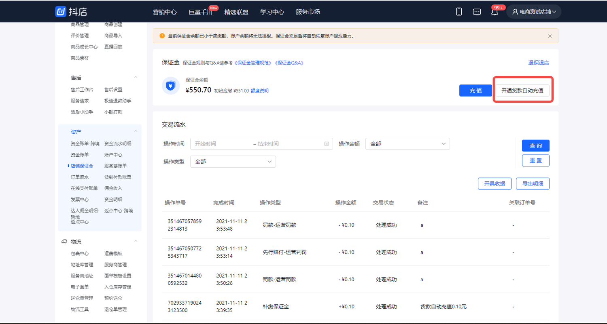Open the 退保退店 link
This screenshot has height=324, width=607.
point(539,63)
